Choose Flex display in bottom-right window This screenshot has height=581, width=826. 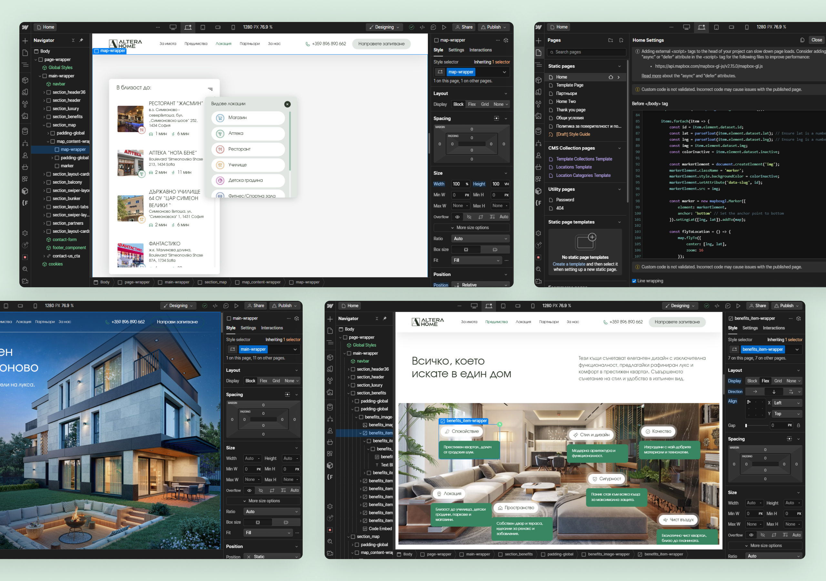pos(765,381)
